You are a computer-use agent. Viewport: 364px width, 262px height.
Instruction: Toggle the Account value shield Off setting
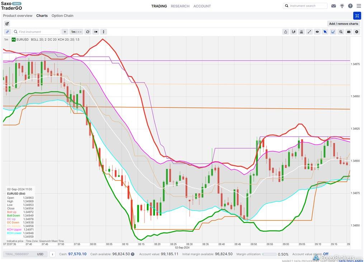[326, 254]
